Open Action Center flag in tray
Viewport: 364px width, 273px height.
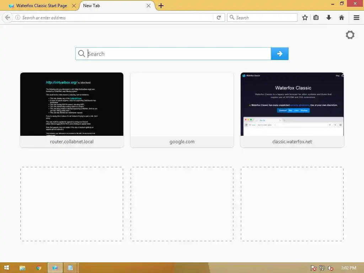(x=314, y=268)
